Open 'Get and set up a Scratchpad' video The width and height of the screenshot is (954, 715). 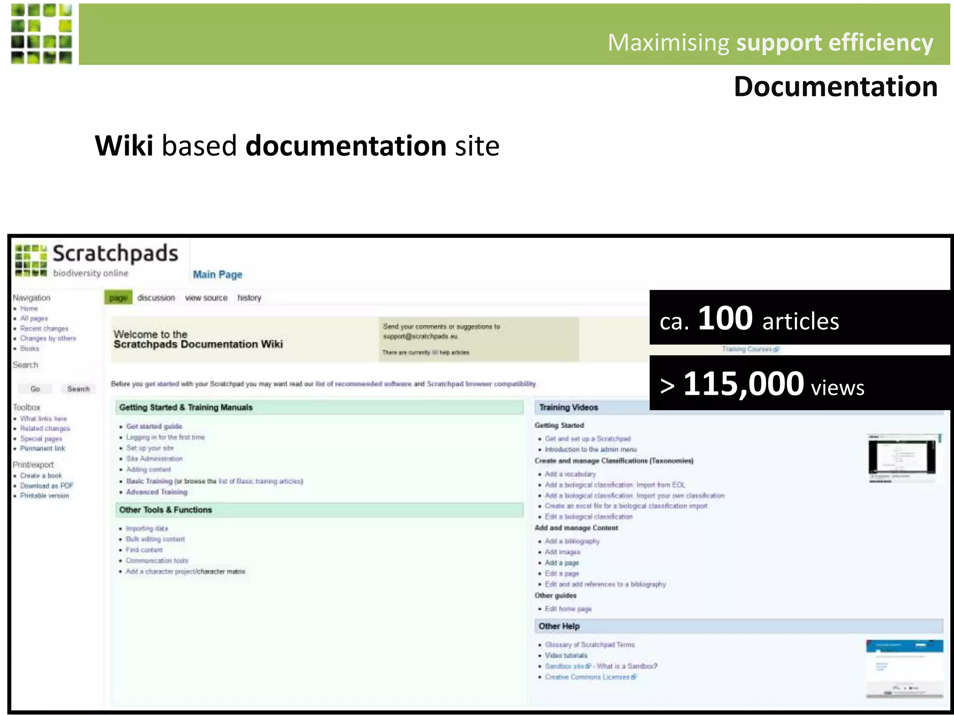(x=588, y=439)
